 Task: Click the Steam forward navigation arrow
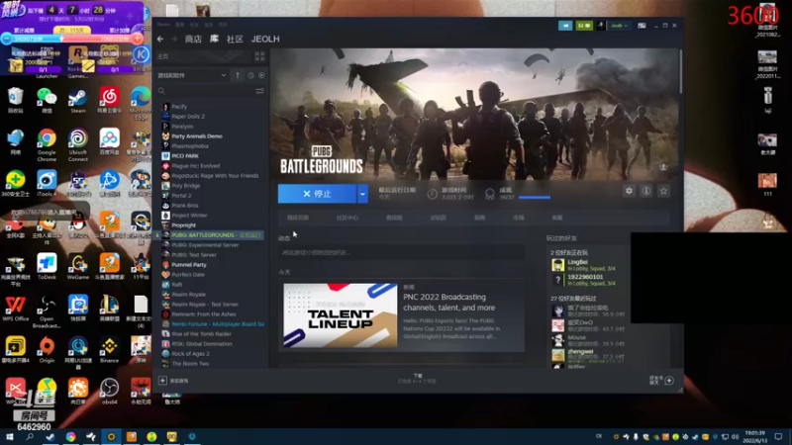click(174, 39)
